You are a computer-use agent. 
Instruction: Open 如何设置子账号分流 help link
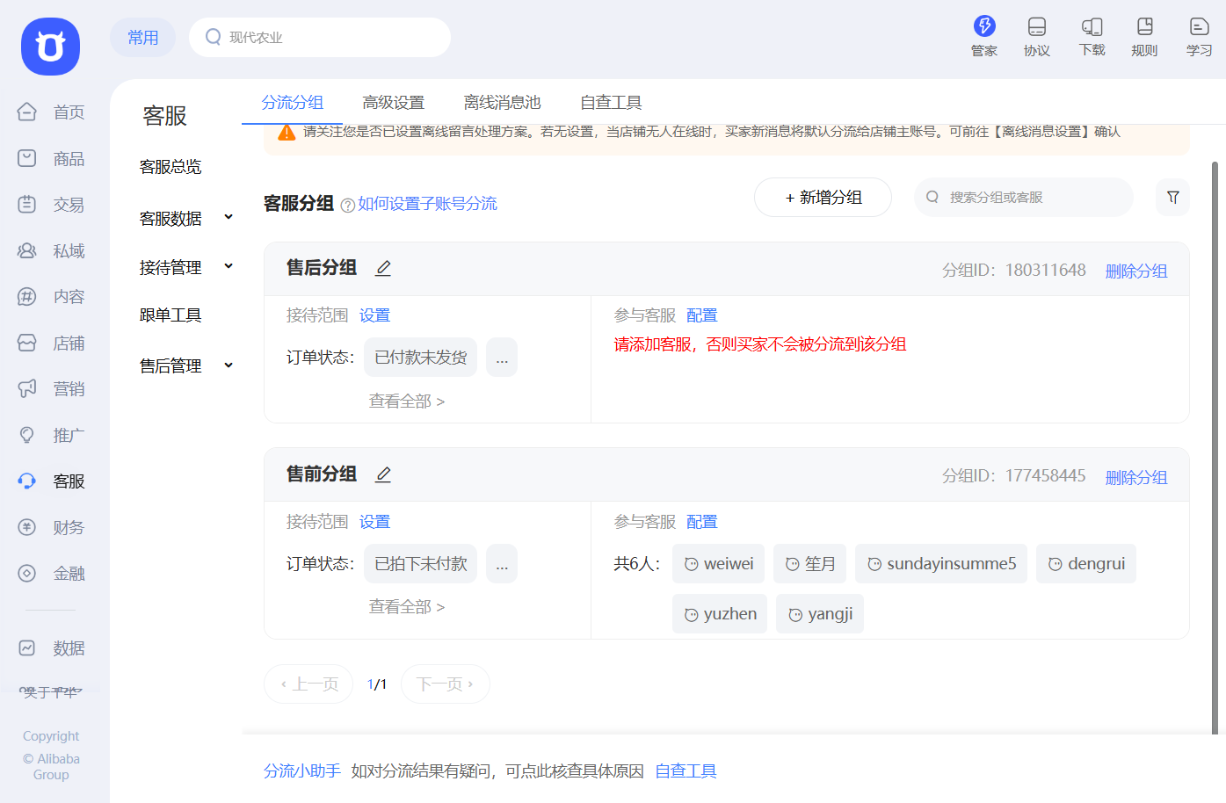click(x=427, y=204)
